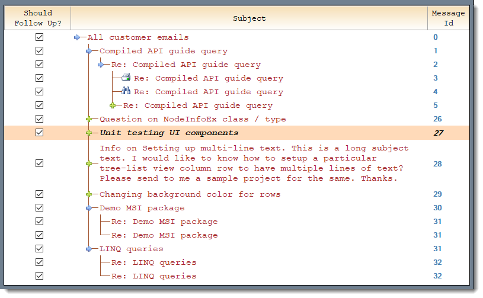The width and height of the screenshot is (483, 298).
Task: Expand the green plus on Unit testing UI components
Action: 89,133
